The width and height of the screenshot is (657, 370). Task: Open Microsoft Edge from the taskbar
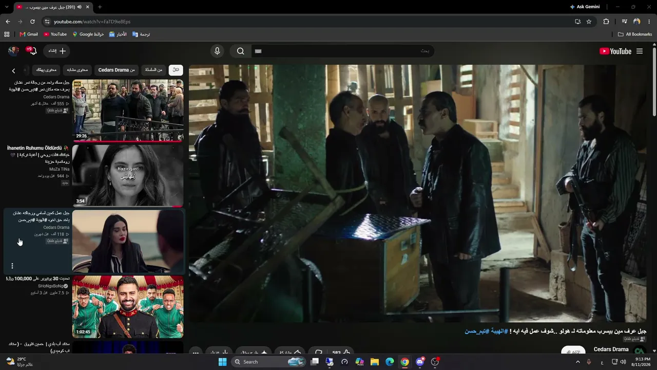tap(390, 362)
